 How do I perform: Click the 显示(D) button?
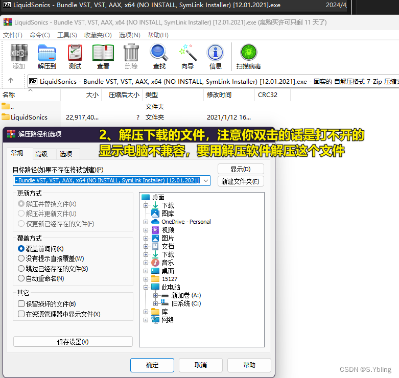point(241,169)
